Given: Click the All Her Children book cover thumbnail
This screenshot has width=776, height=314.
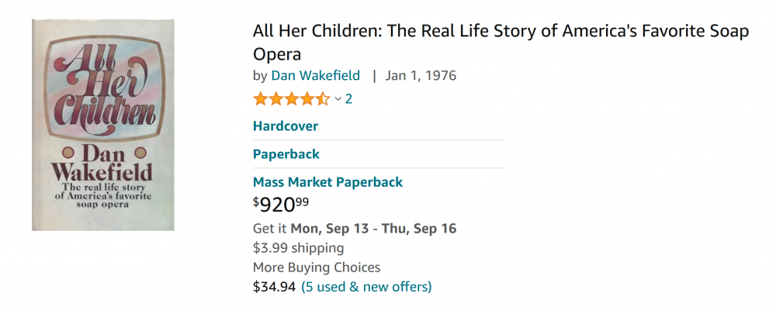Looking at the screenshot, I should pyautogui.click(x=102, y=126).
